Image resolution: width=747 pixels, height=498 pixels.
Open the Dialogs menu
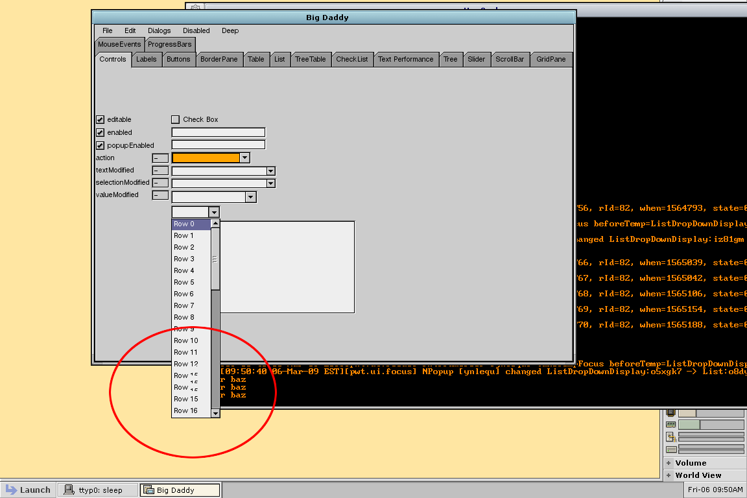click(x=159, y=30)
